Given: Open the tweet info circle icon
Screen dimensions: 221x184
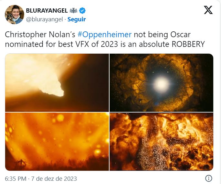Looking at the screenshot, I should [209, 179].
